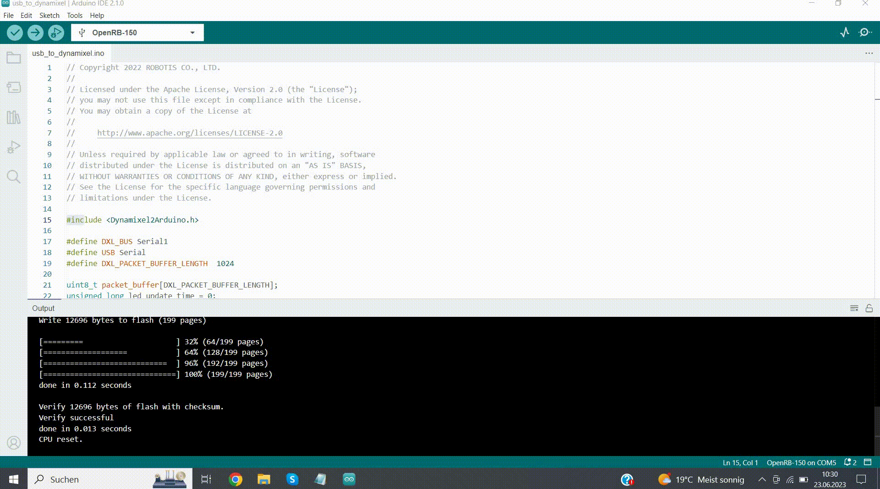Open Google Chrome from the taskbar
This screenshot has width=880, height=489.
click(x=236, y=479)
